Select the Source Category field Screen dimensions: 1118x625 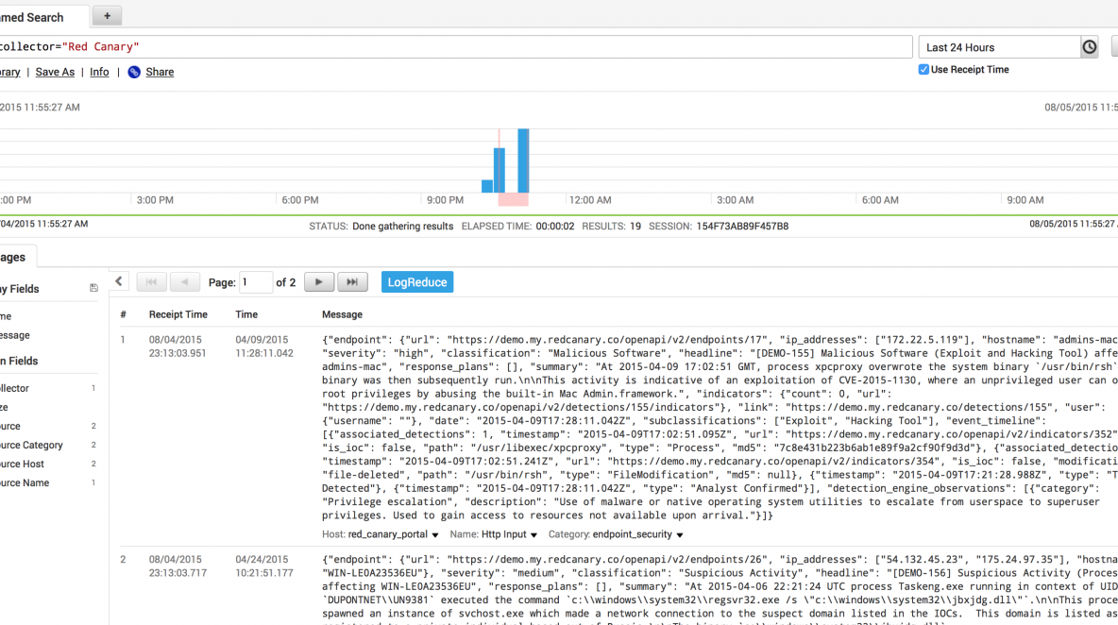pos(30,445)
